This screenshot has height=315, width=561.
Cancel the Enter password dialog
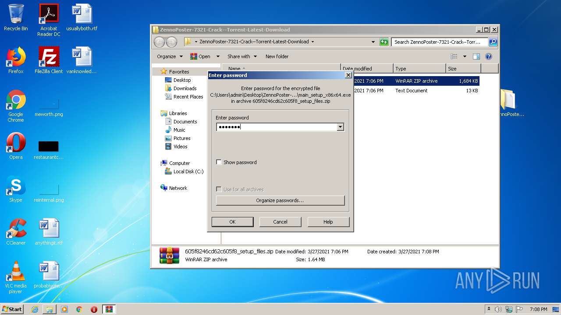point(280,222)
